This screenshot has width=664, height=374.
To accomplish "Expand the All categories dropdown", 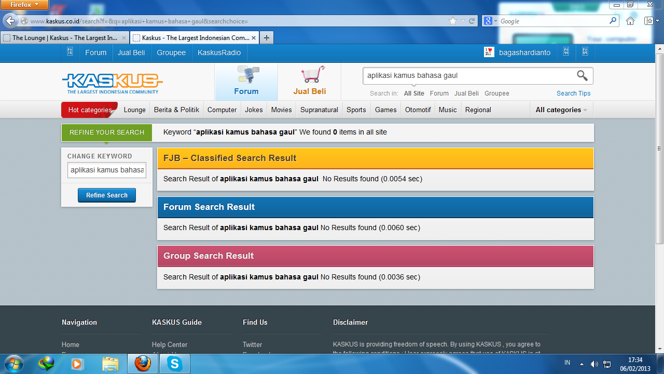I will [x=561, y=110].
